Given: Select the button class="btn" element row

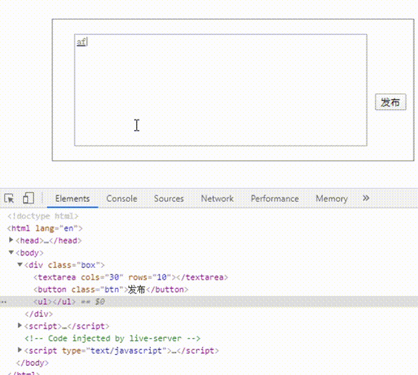Looking at the screenshot, I should tap(111, 289).
